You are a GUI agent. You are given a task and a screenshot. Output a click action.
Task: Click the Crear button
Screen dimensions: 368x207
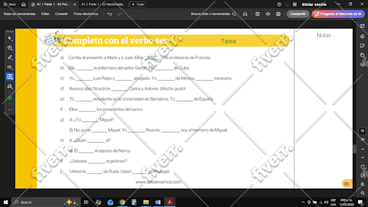coord(138,4)
